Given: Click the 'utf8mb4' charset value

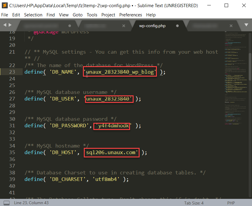Looking at the screenshot, I should tap(106, 179).
